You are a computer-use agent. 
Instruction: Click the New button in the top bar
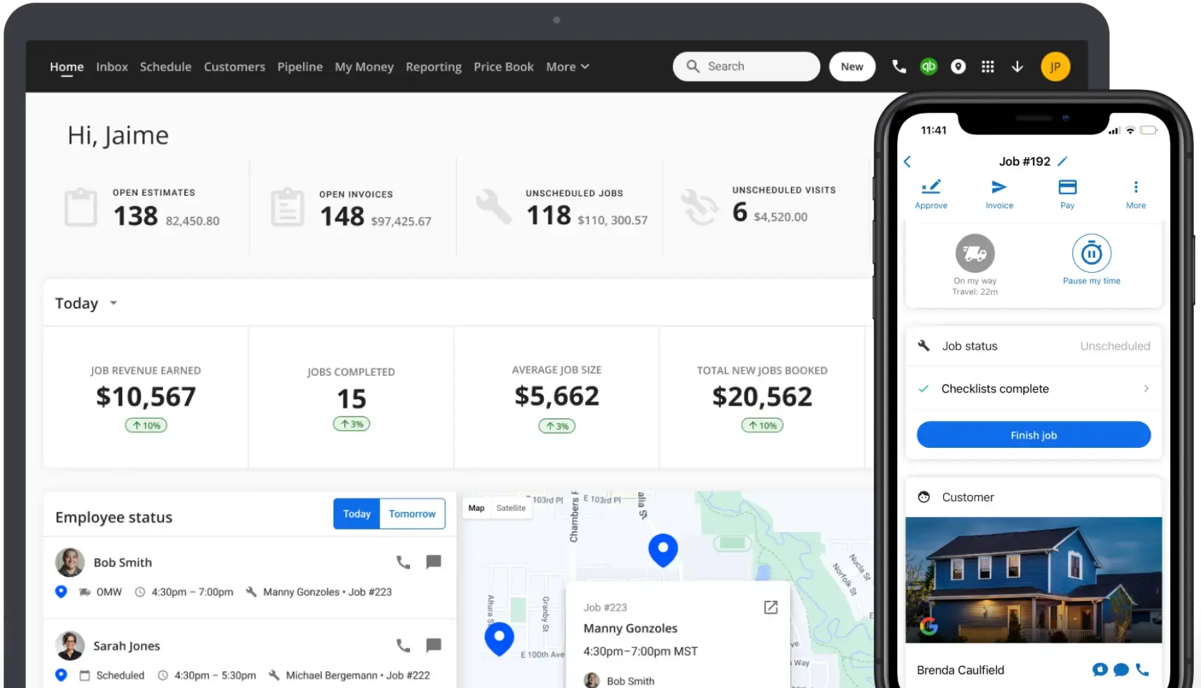pos(852,66)
